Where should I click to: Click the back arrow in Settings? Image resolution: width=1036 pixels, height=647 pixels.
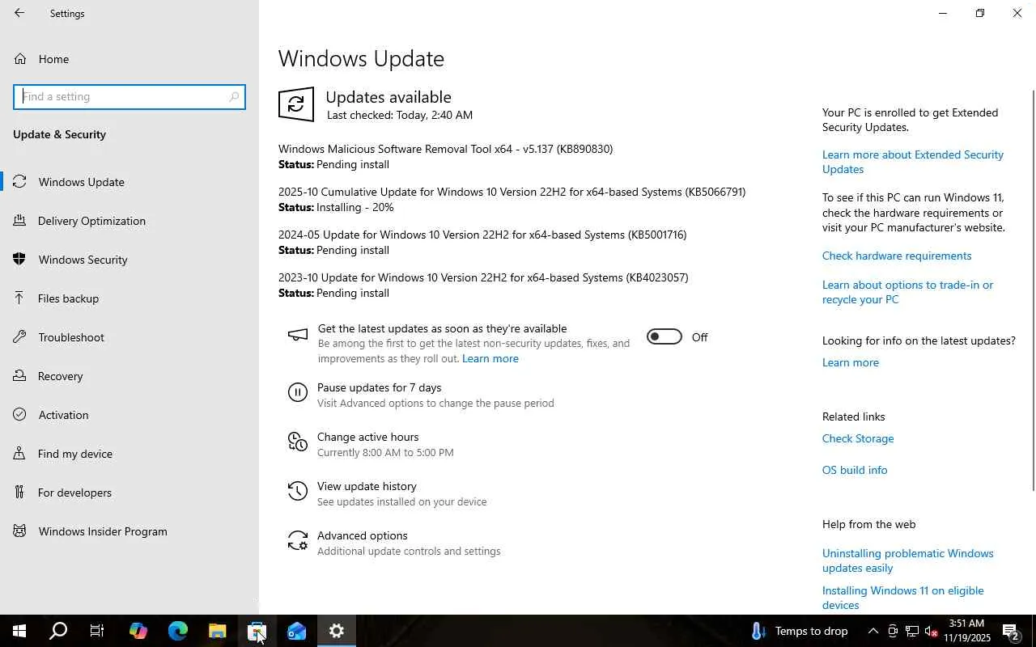(19, 13)
